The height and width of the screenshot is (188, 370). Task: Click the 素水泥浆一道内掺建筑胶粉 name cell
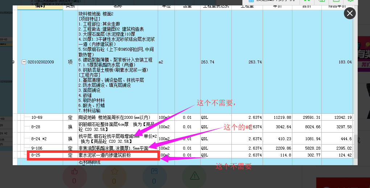(118, 155)
